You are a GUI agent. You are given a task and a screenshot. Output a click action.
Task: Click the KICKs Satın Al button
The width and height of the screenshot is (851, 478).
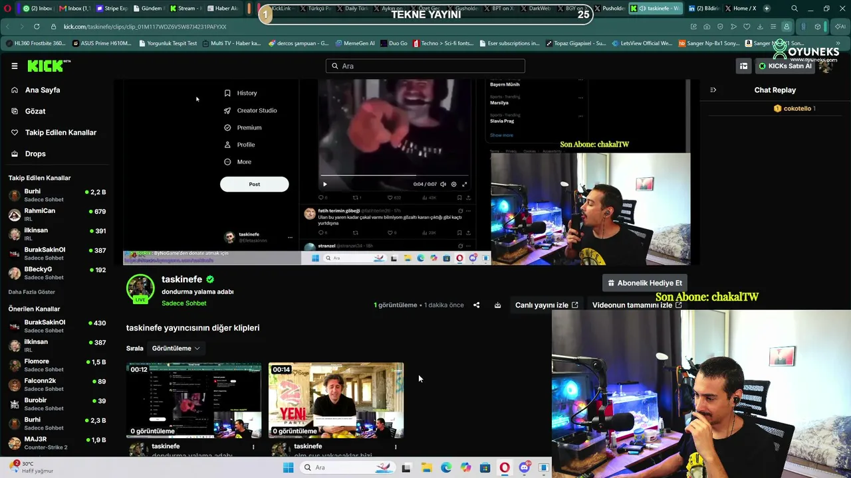(x=785, y=66)
